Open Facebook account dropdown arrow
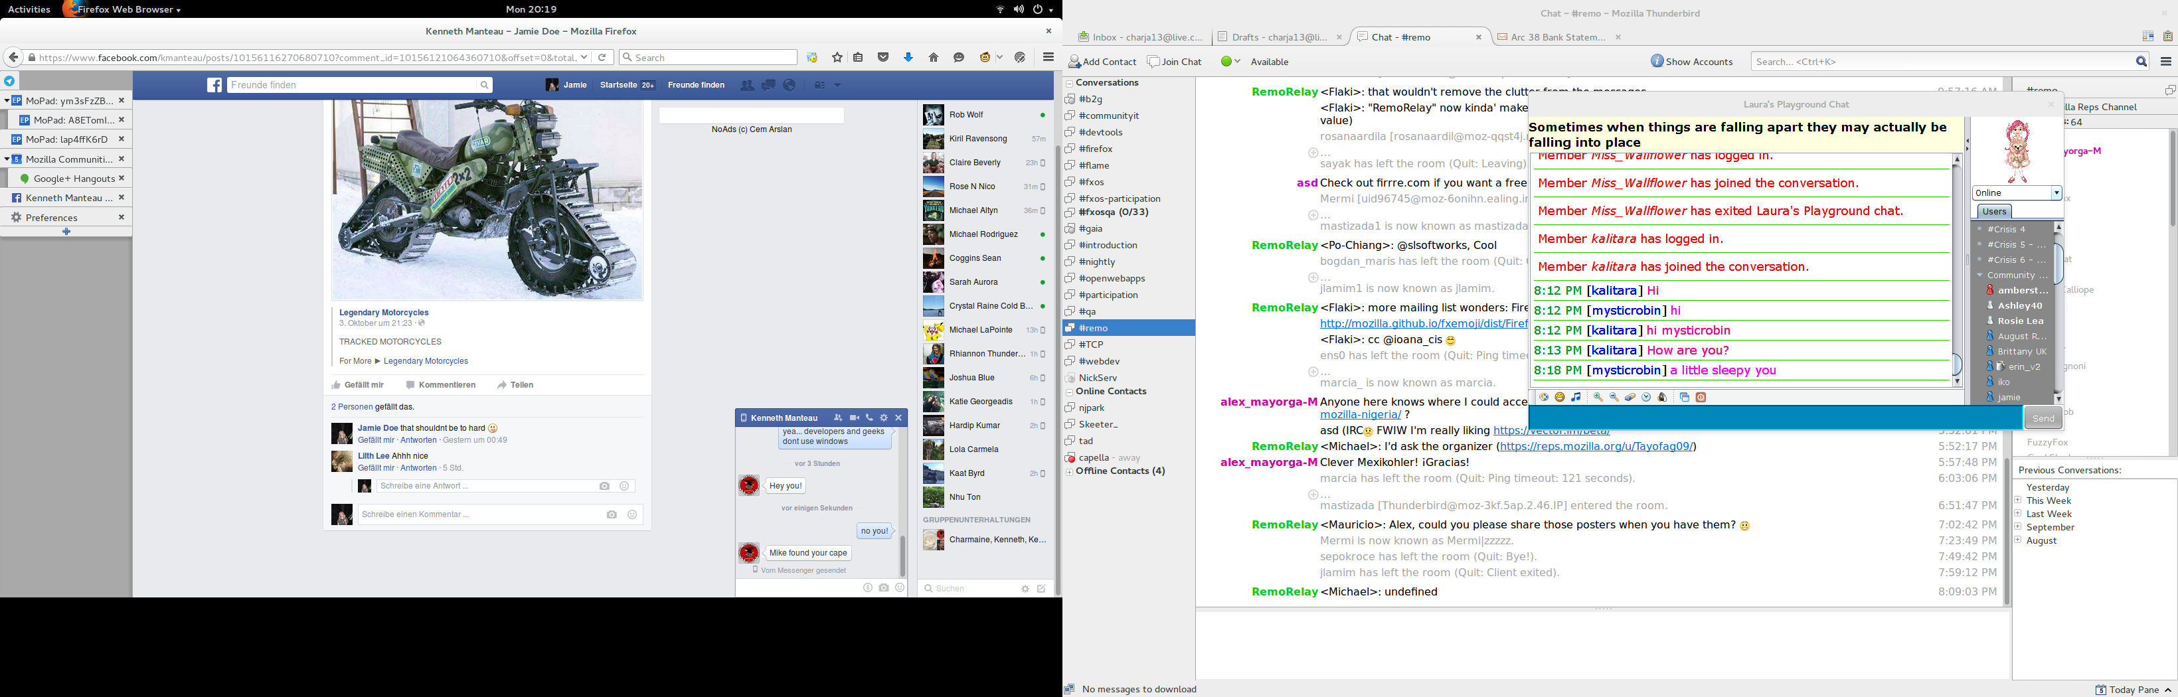Viewport: 2178px width, 697px height. coord(838,86)
